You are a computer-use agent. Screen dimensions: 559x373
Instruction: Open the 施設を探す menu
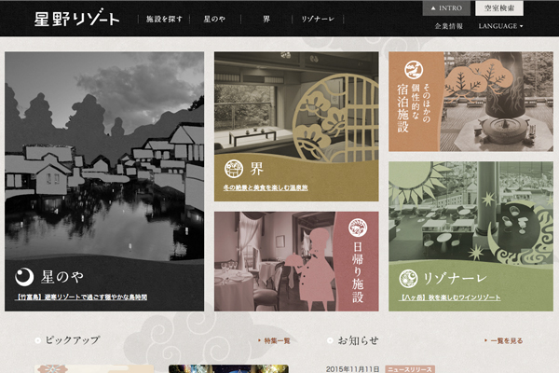pyautogui.click(x=164, y=19)
